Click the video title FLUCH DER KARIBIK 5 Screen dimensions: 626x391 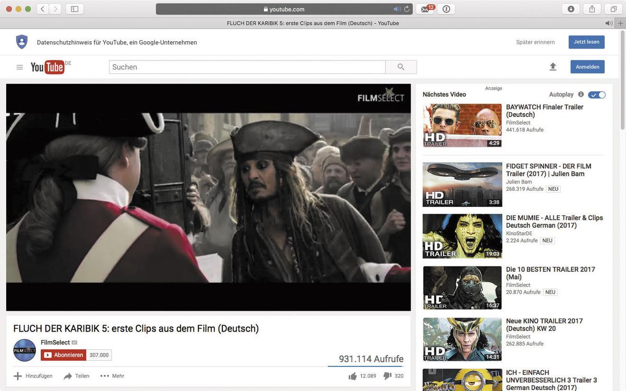136,328
